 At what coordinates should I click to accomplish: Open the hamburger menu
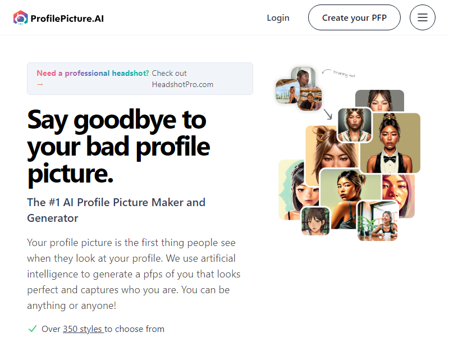pyautogui.click(x=422, y=18)
